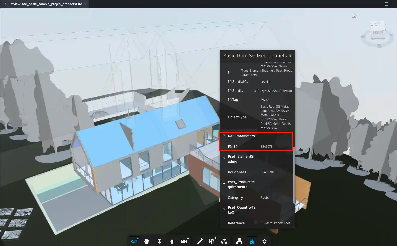Select the rac_basic_sample_projec_propsetst.ifc preview tab
The height and width of the screenshot is (246, 397).
[x=45, y=4]
